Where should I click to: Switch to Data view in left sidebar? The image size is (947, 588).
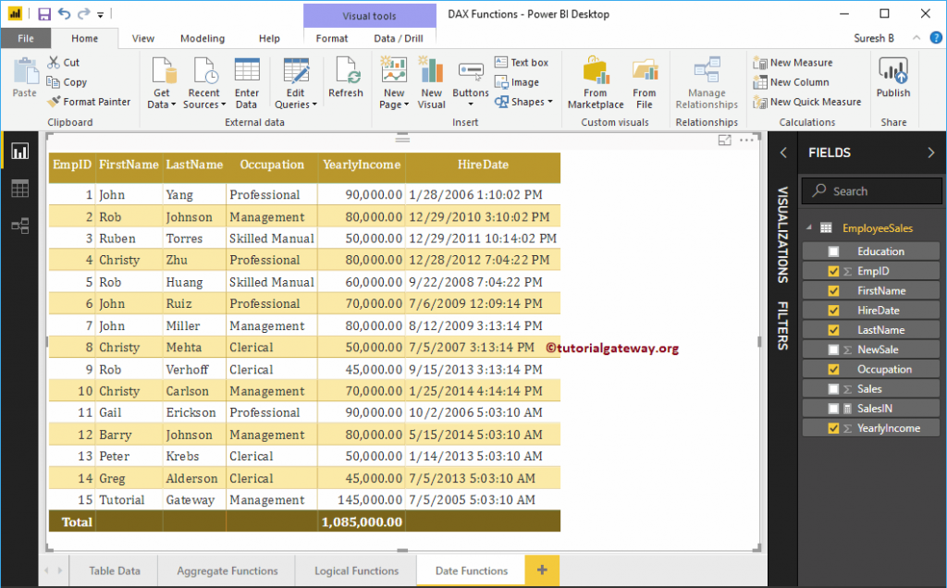18,188
